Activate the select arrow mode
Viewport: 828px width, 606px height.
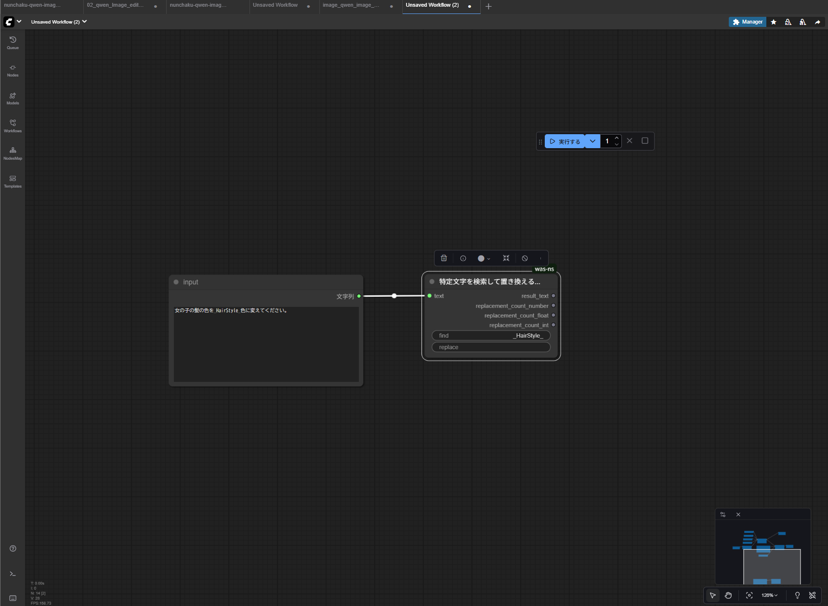coord(713,595)
